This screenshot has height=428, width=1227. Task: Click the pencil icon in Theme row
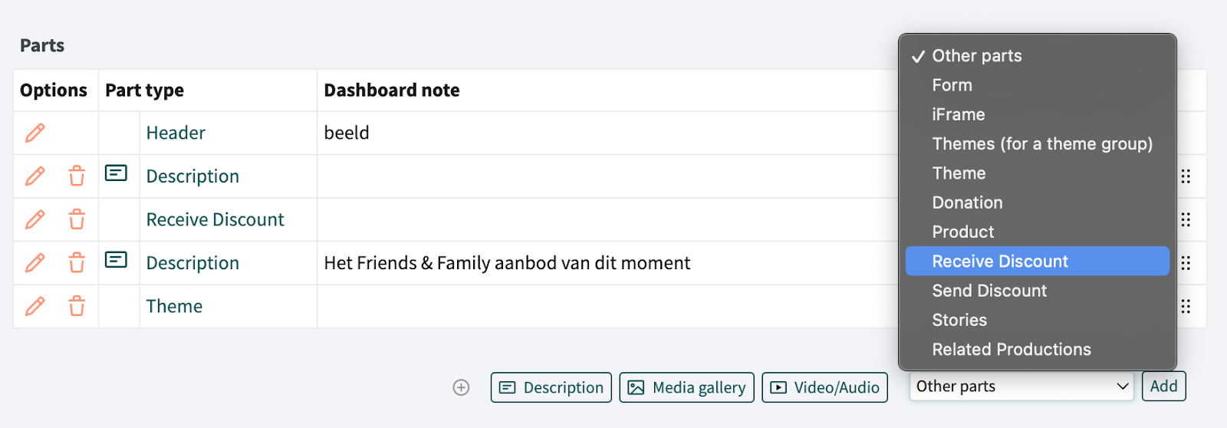click(x=35, y=307)
